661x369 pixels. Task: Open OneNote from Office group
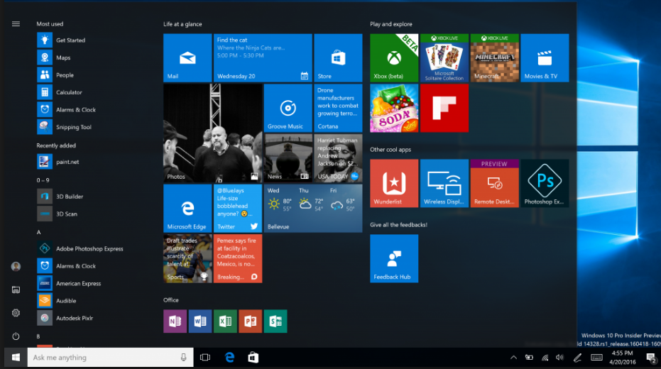click(175, 321)
